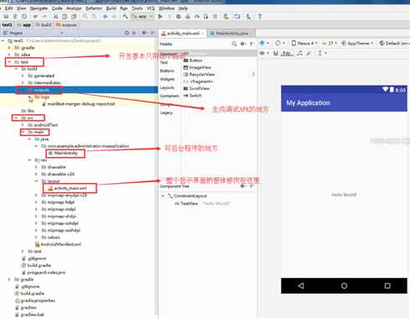
Task: Click the Undo arrow in main toolbar
Action: (x=35, y=17)
